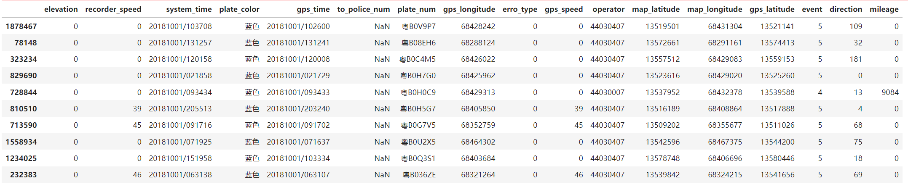Select row index 728844
The width and height of the screenshot is (908, 187).
tap(23, 92)
